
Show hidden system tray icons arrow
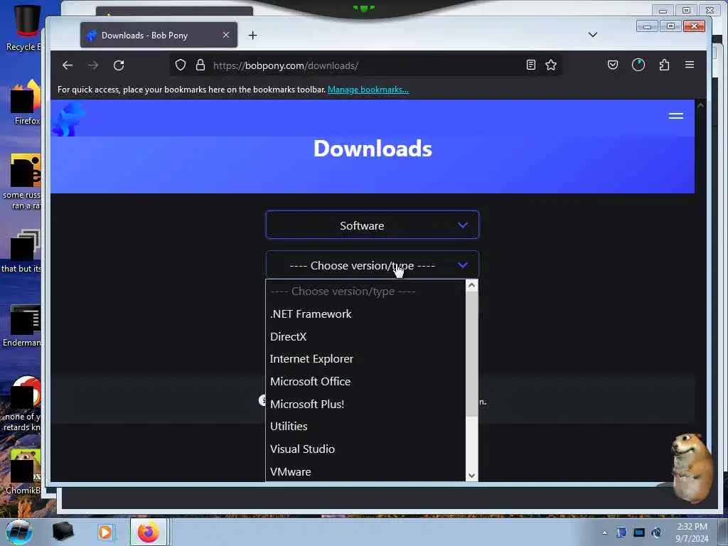604,532
